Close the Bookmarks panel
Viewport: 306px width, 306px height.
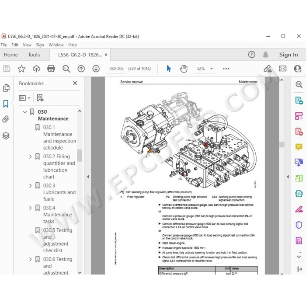[x=75, y=83]
